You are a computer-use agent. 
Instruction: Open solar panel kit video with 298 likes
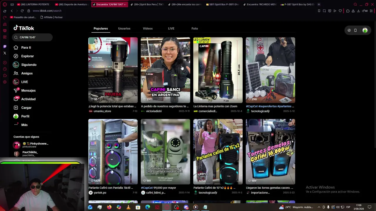270,70
